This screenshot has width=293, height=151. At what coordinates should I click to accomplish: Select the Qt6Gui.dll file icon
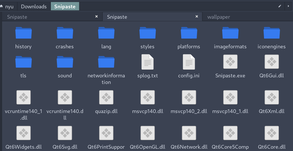(x=272, y=62)
